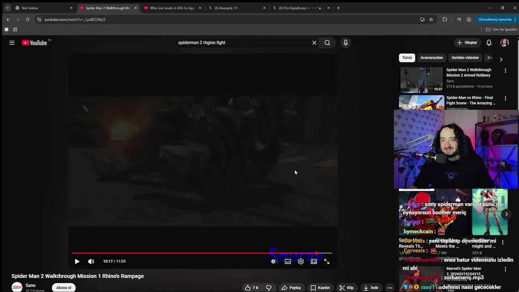Mute the video with speaker icon

coord(91,262)
